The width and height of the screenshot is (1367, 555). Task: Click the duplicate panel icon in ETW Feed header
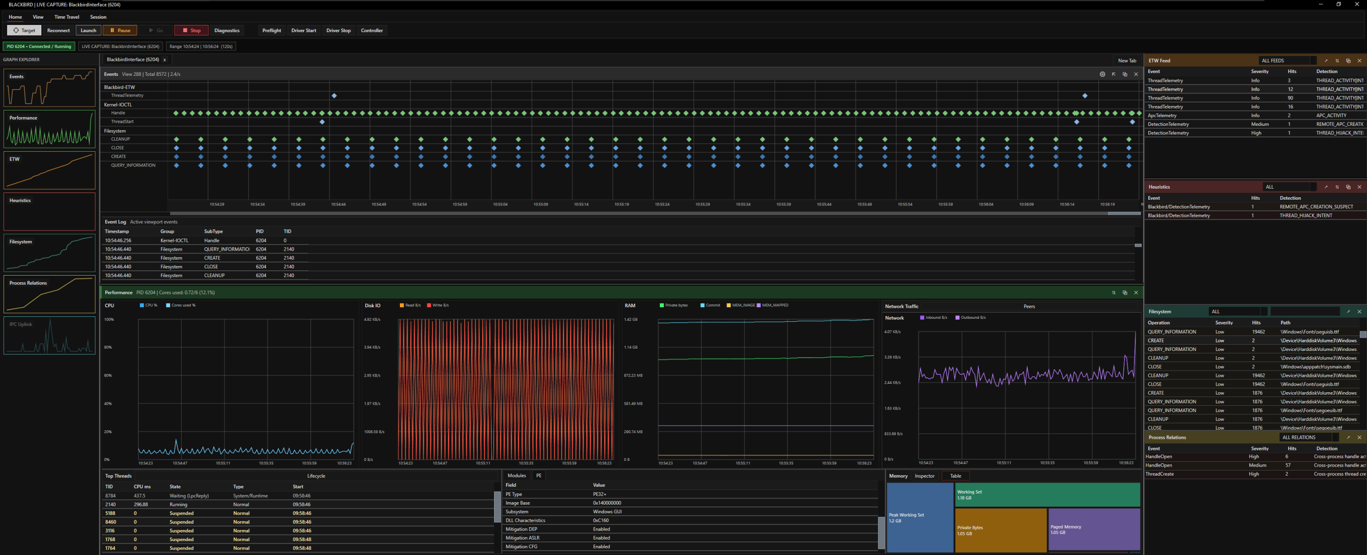pyautogui.click(x=1348, y=60)
